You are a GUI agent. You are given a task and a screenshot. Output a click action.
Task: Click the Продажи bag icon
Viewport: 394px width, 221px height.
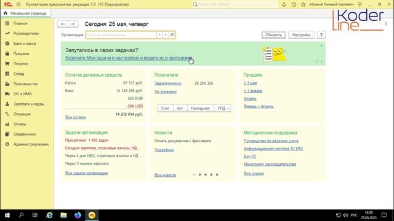pos(7,53)
